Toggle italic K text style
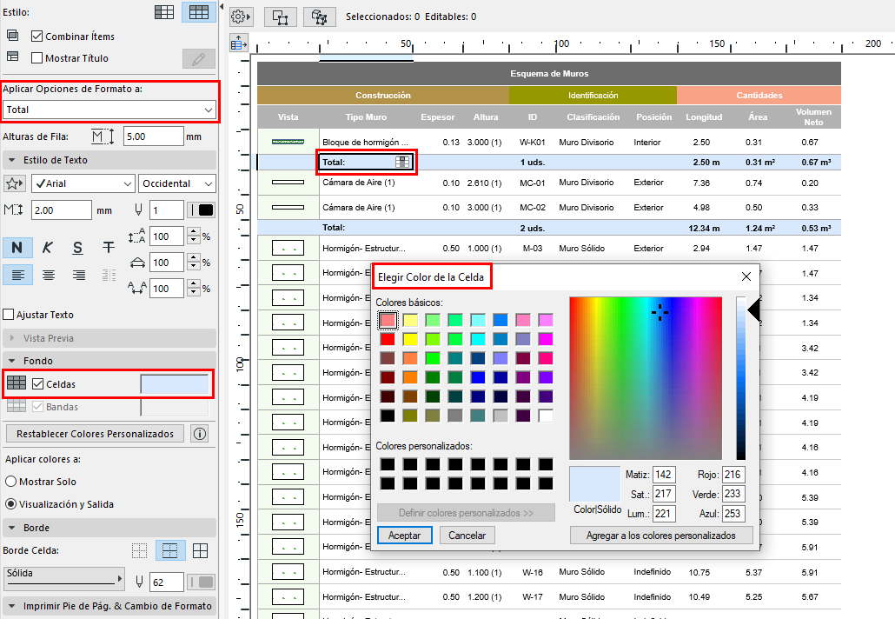Image resolution: width=895 pixels, height=619 pixels. coord(48,248)
